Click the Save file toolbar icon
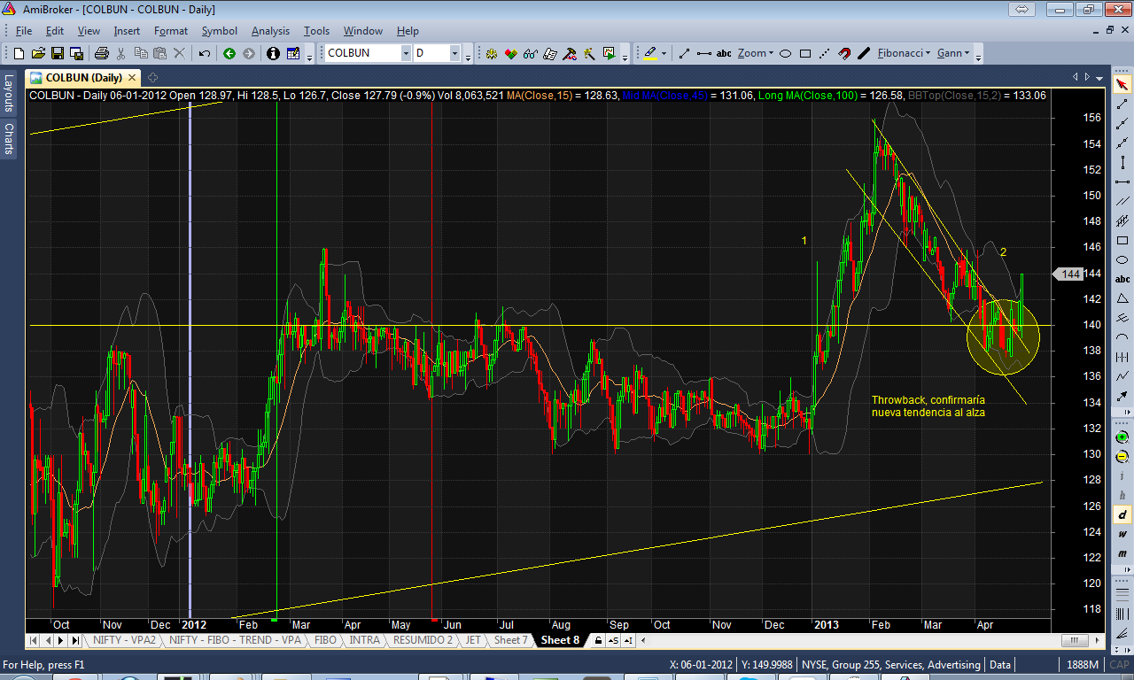 pos(58,53)
